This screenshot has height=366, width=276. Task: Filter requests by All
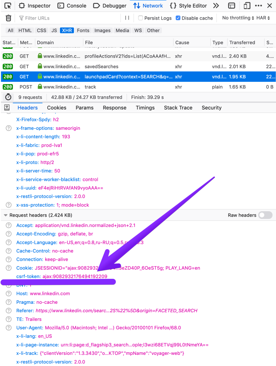pyautogui.click(x=10, y=30)
